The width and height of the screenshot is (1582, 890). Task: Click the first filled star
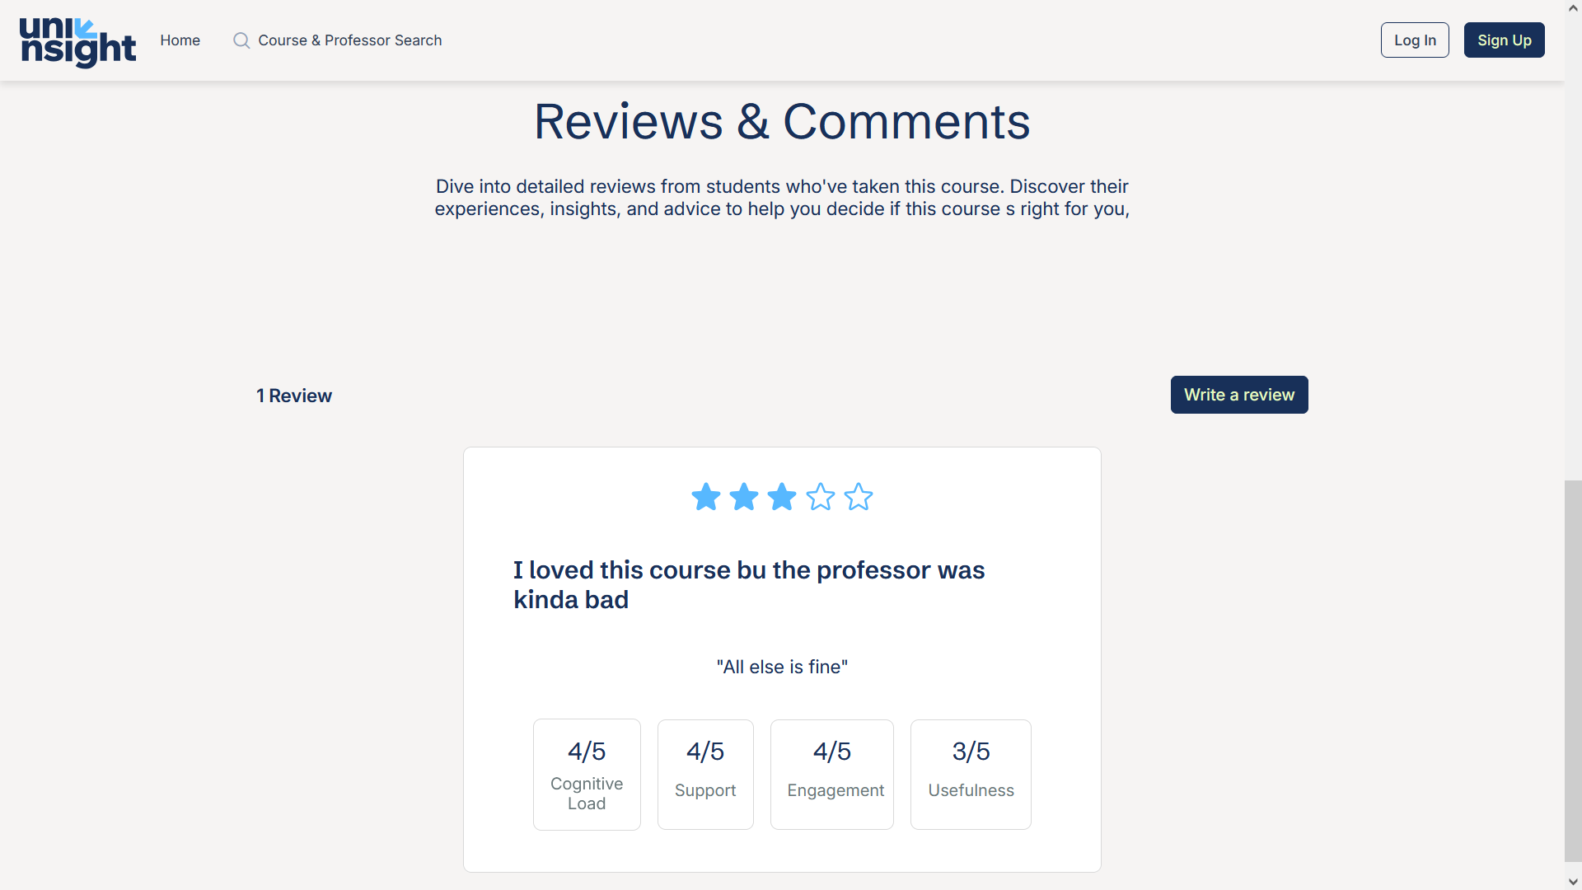point(705,497)
